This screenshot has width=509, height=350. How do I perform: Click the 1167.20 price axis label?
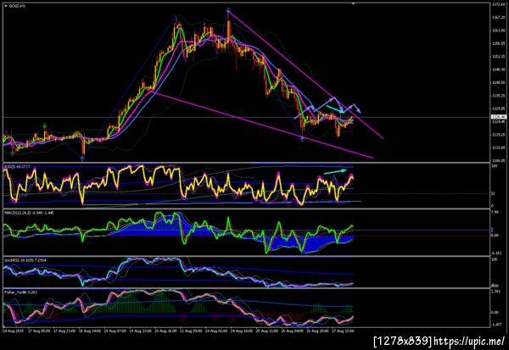pyautogui.click(x=498, y=17)
